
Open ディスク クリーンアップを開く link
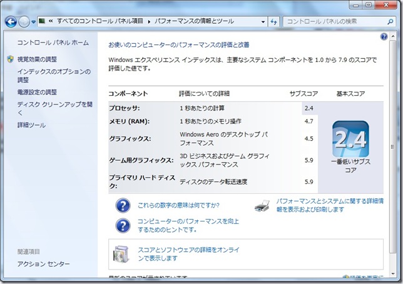(54, 108)
